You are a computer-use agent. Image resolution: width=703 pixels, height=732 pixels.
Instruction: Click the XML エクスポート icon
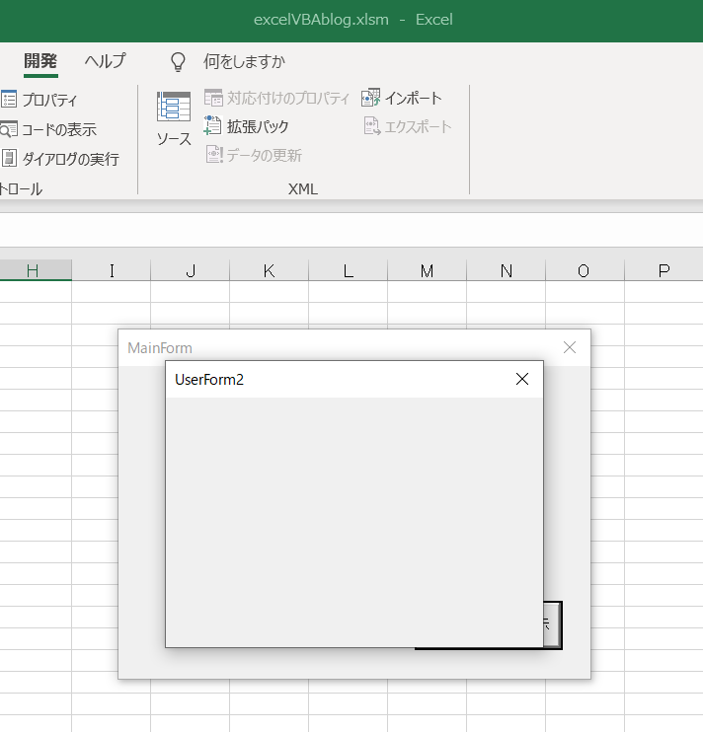click(x=372, y=126)
